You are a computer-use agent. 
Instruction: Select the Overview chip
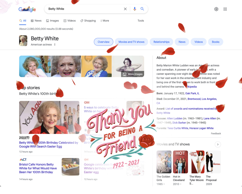click(x=103, y=42)
